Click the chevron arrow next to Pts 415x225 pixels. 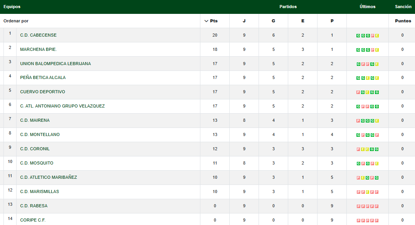(x=206, y=21)
